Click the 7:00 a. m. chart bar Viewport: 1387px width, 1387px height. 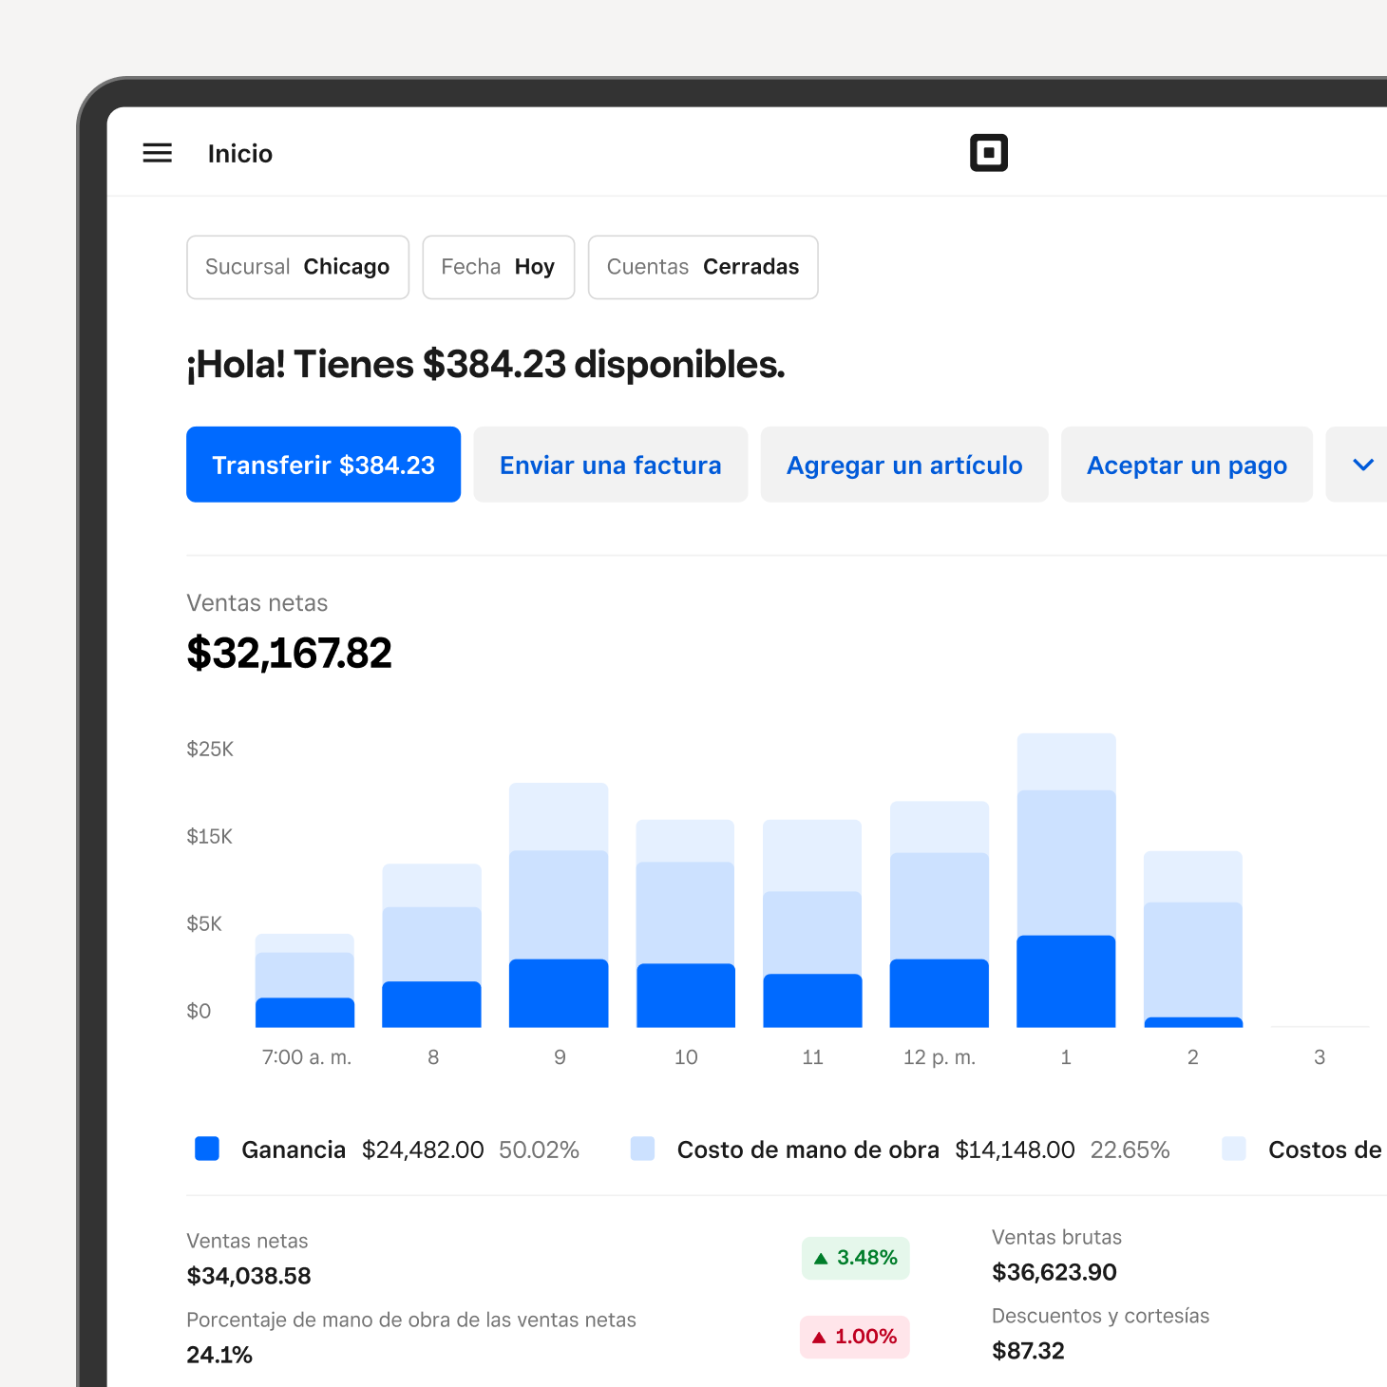(x=305, y=980)
